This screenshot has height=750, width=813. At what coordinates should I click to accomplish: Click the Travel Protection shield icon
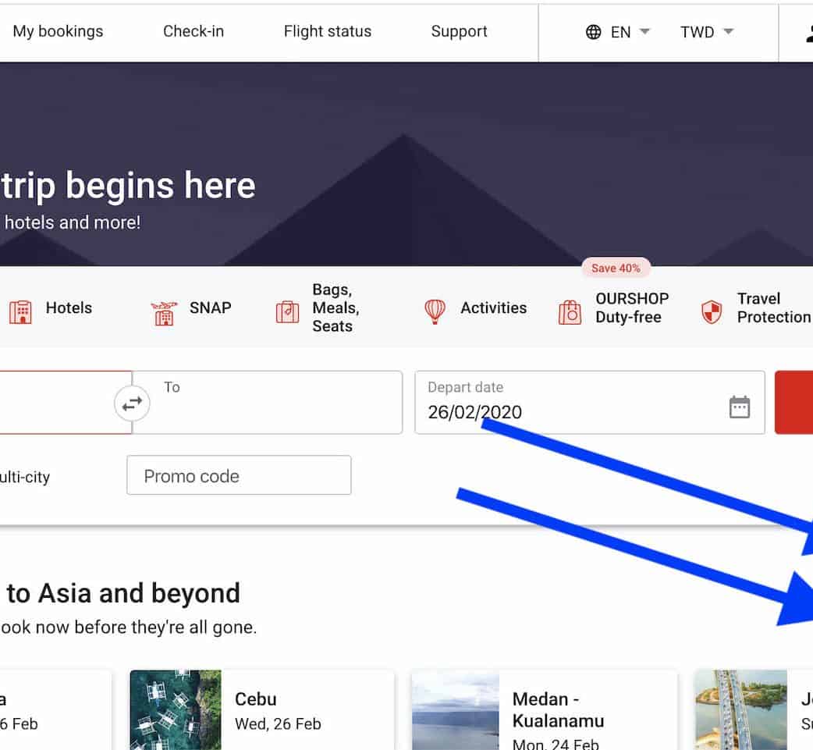pos(712,311)
